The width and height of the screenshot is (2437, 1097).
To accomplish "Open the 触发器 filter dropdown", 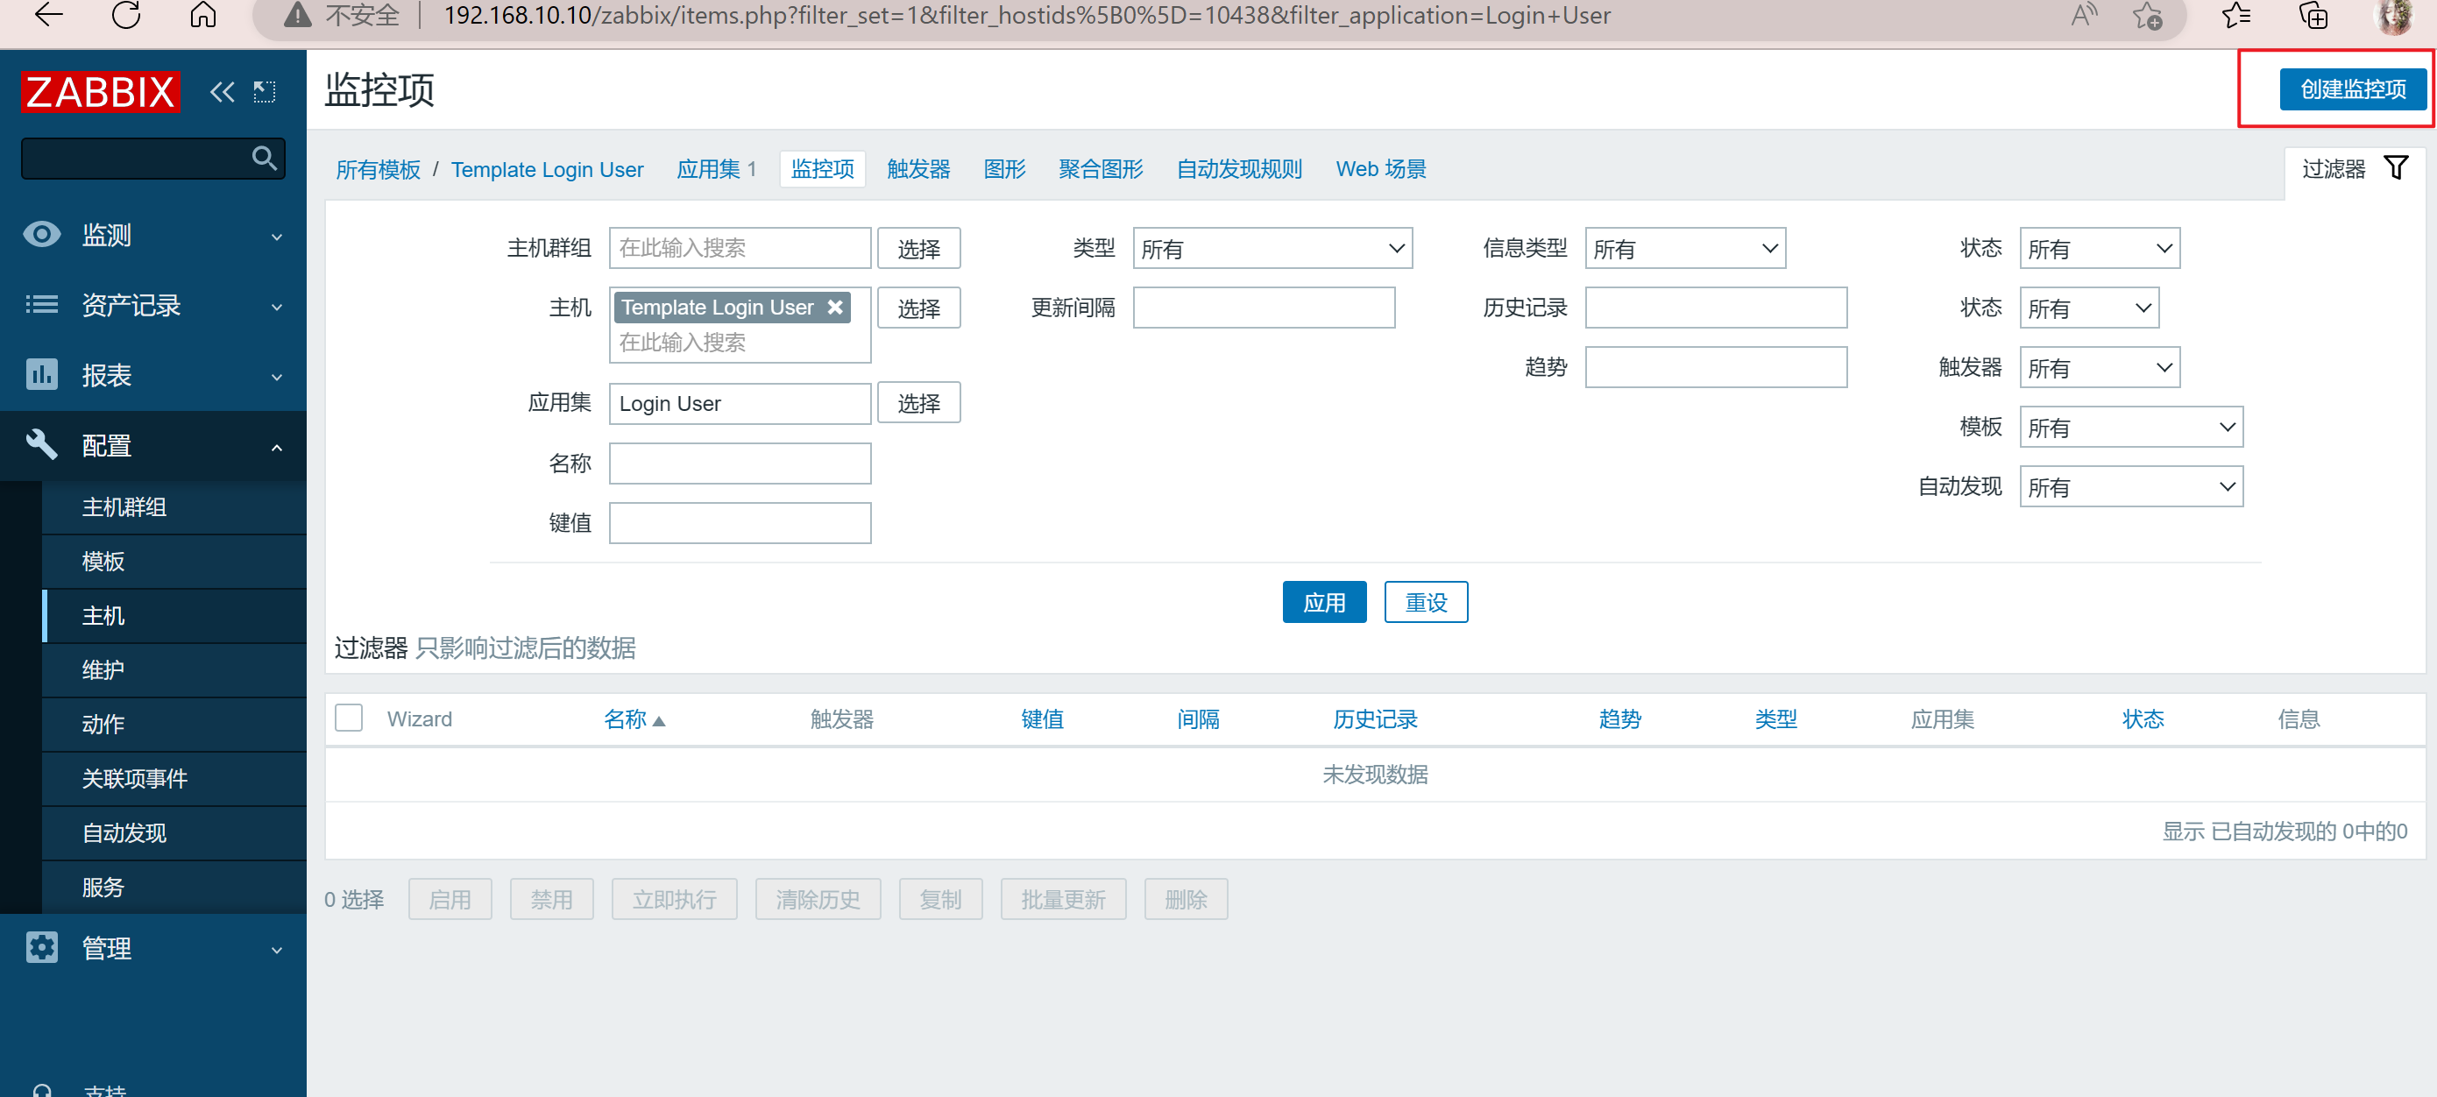I will (2100, 368).
